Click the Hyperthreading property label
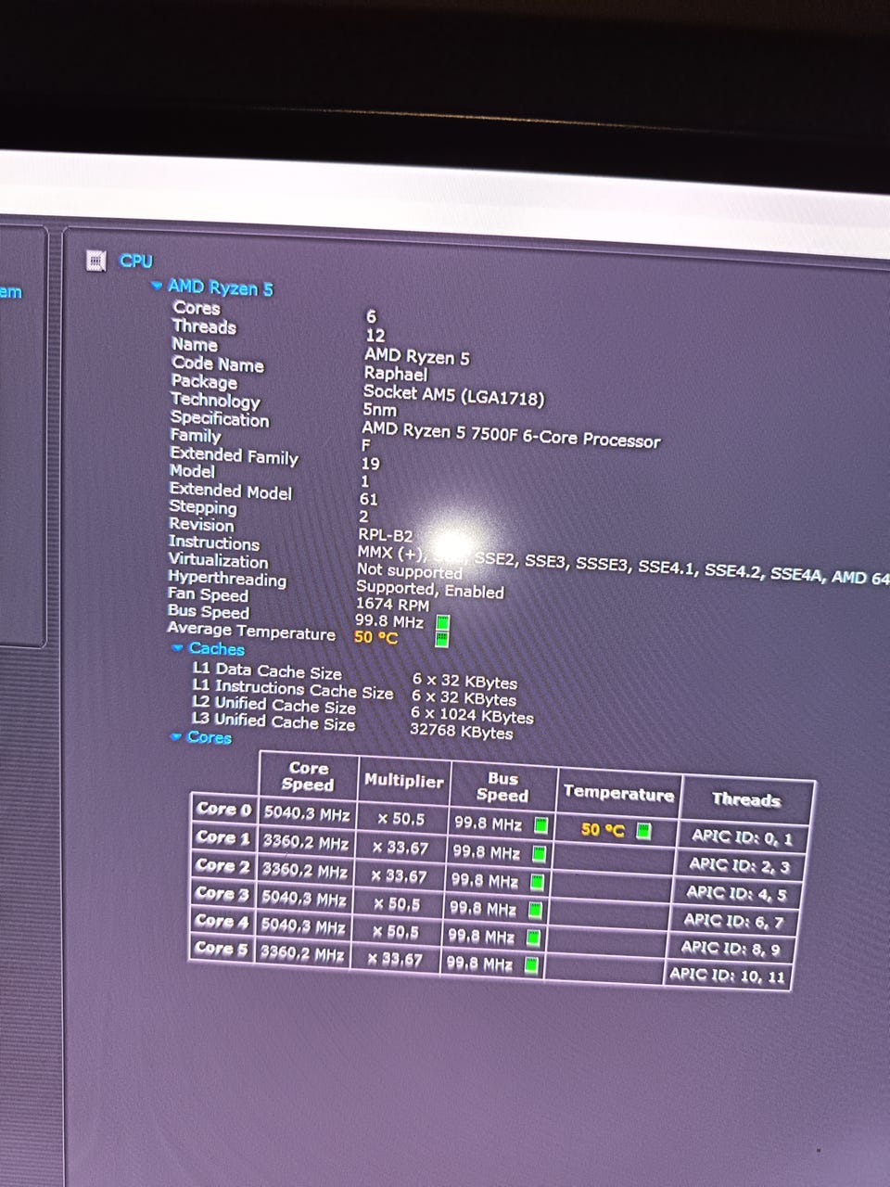 pyautogui.click(x=227, y=578)
